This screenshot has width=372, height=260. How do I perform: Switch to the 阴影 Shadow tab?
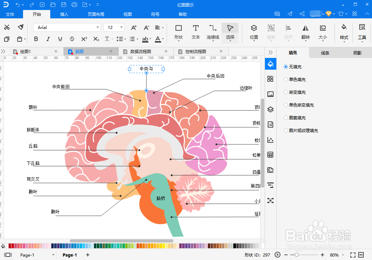tap(357, 53)
